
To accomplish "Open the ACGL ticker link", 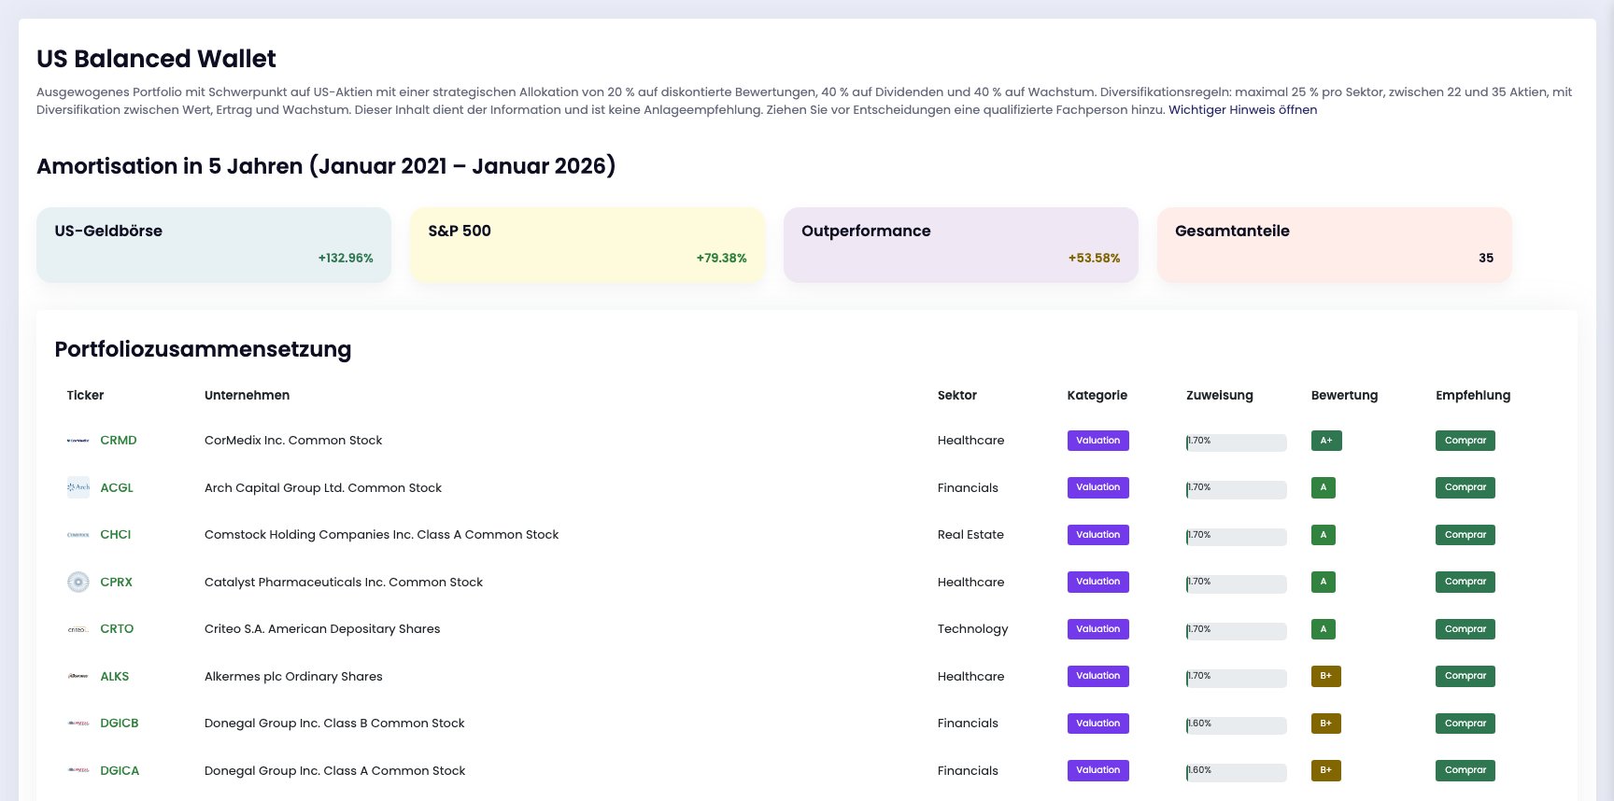I will point(117,487).
